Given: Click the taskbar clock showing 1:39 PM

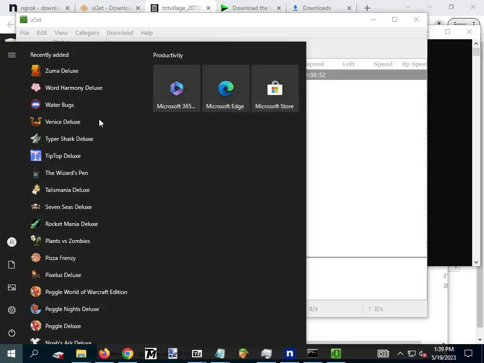Looking at the screenshot, I should click(443, 354).
